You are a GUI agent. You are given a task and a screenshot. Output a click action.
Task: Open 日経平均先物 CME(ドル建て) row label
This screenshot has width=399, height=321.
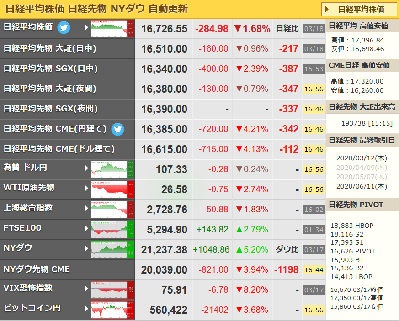point(59,149)
